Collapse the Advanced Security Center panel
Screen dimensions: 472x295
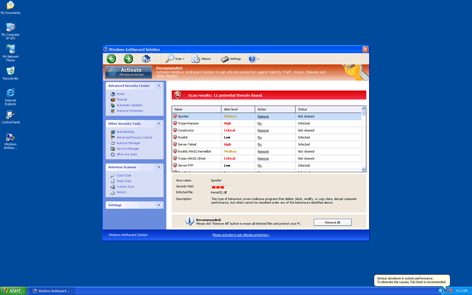(159, 86)
